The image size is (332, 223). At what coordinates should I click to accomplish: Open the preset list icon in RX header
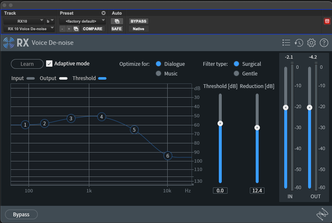coord(286,42)
